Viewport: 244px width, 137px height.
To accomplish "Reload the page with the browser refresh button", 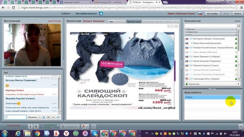I will point(13,8).
